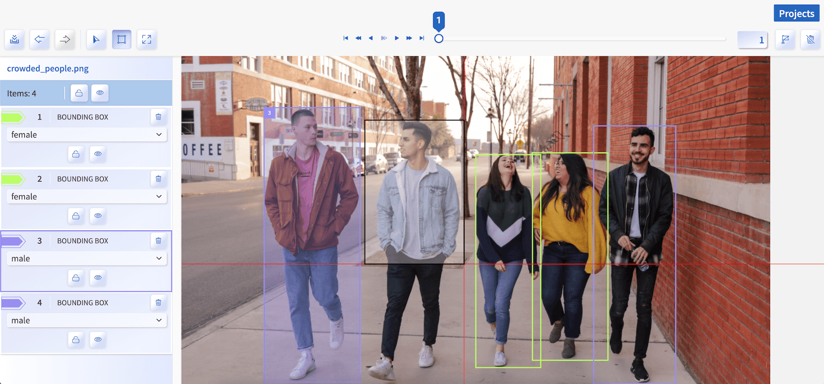The width and height of the screenshot is (824, 384).
Task: Click the flag icon near frame number
Action: coord(785,39)
